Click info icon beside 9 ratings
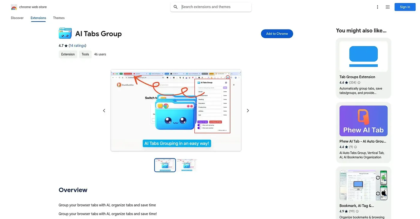420x219 pixels. 355,147
